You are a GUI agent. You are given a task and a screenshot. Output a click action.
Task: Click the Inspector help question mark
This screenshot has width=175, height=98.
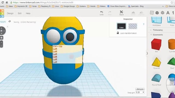coord(144,24)
